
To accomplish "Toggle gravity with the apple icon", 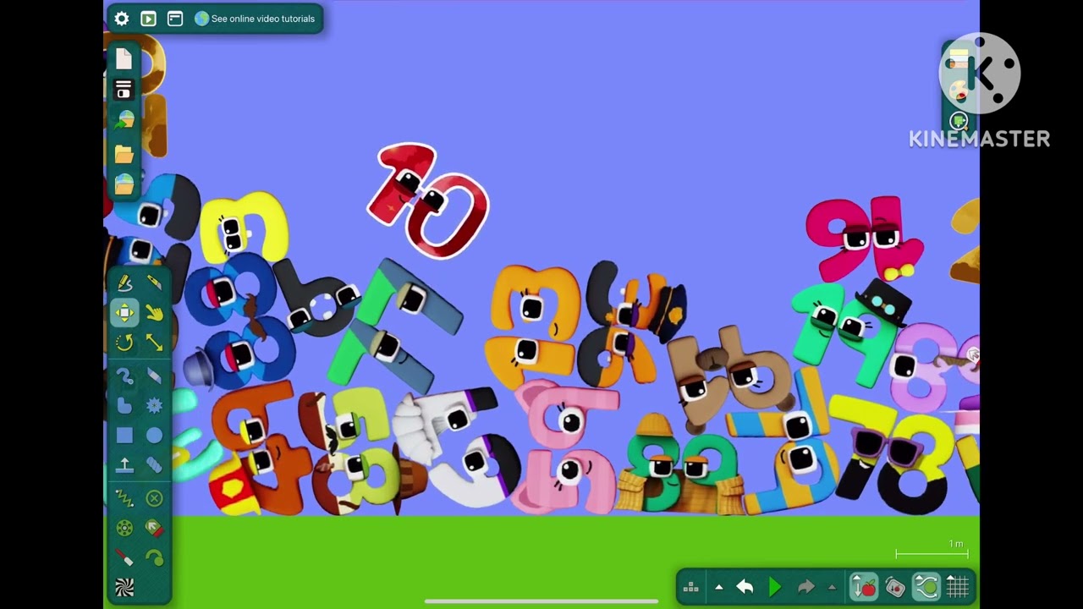I will 865,587.
